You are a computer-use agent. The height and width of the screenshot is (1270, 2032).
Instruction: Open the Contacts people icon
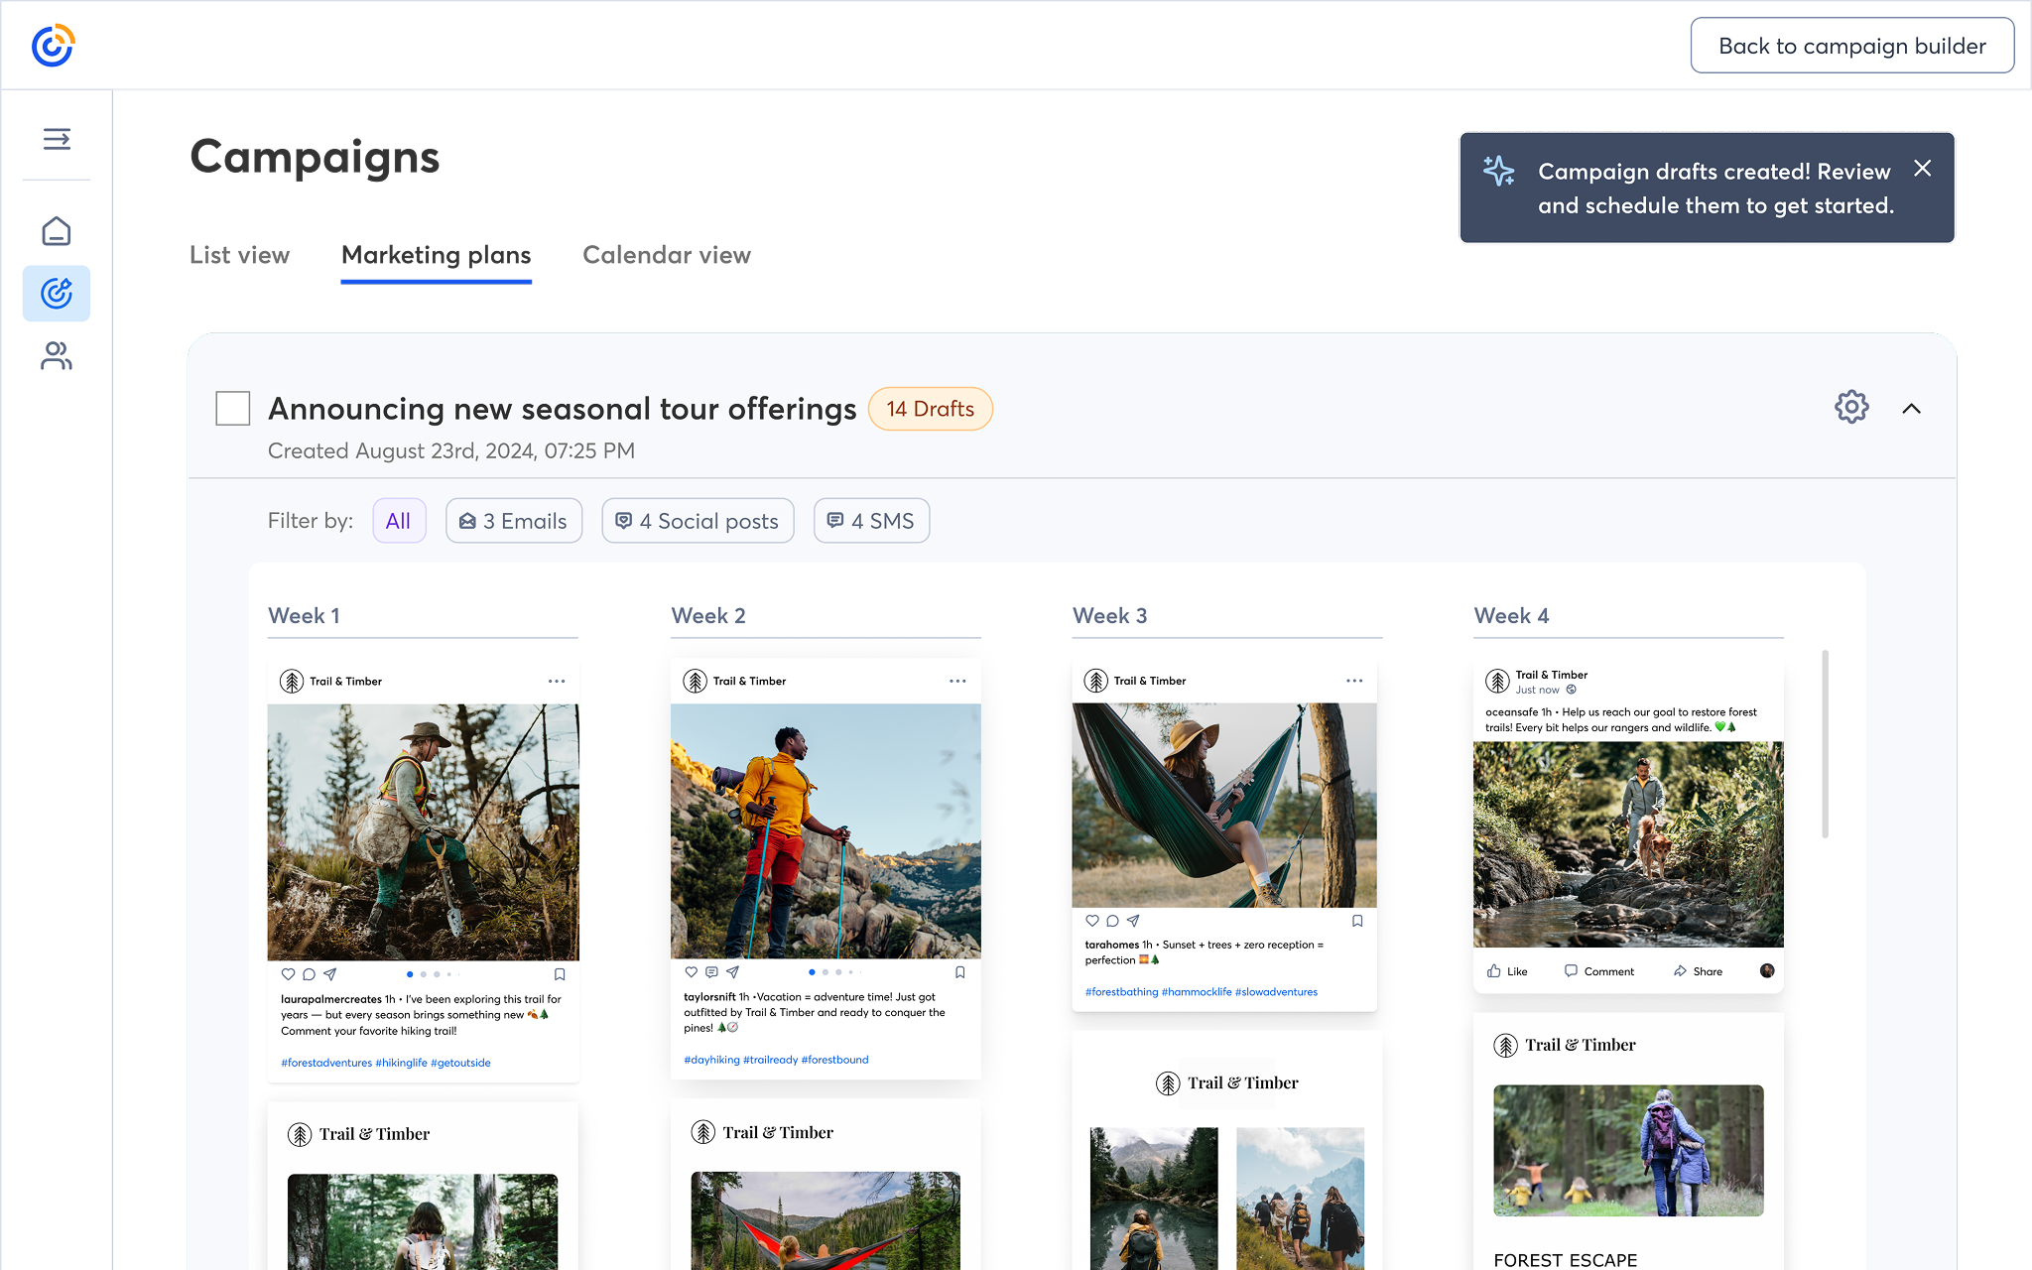pyautogui.click(x=57, y=356)
